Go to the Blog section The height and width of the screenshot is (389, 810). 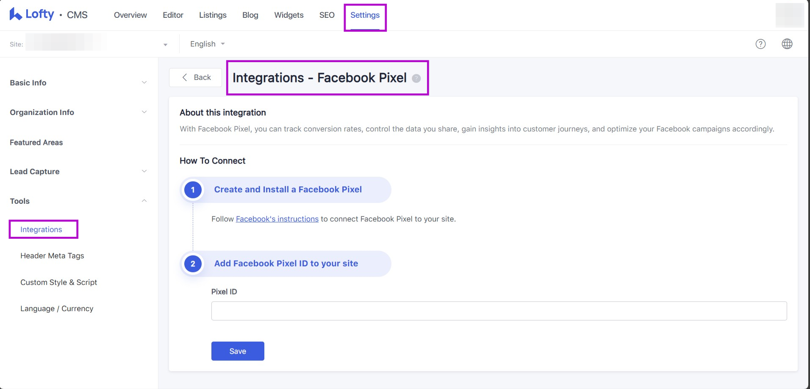click(x=250, y=15)
